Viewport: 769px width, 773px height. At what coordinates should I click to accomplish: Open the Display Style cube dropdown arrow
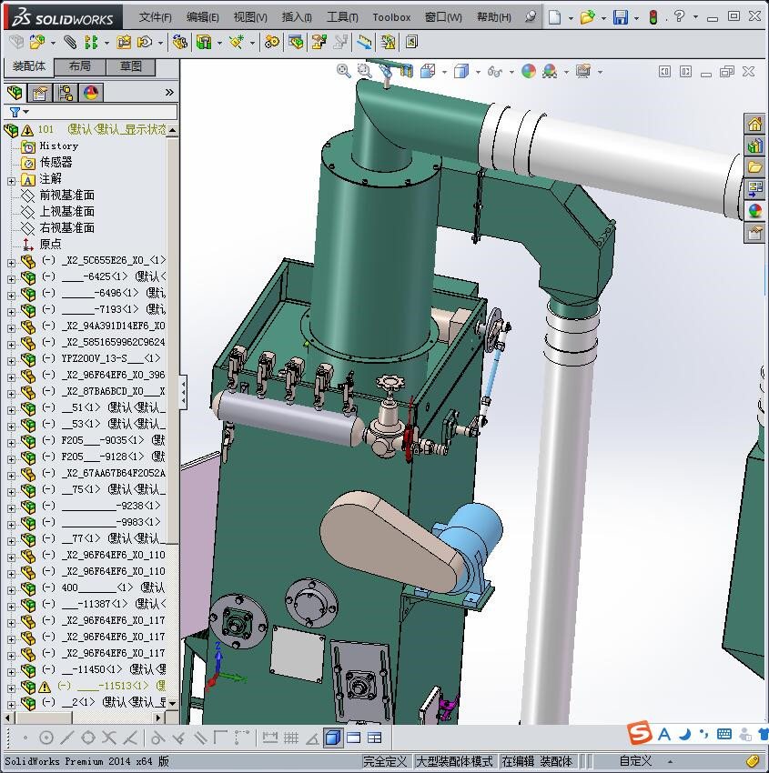pos(477,72)
